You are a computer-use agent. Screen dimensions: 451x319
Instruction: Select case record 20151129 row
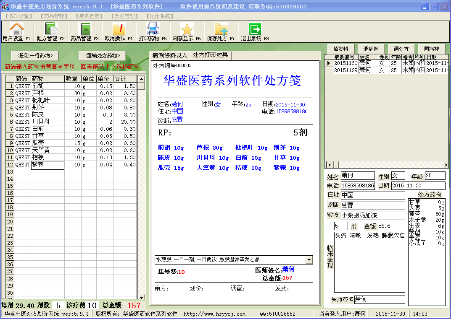coord(386,70)
